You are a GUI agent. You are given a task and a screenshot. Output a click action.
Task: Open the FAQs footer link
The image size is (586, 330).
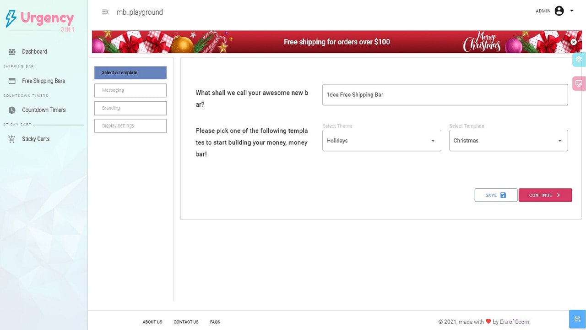pos(215,322)
